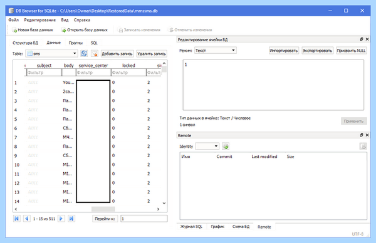Image resolution: width=376 pixels, height=243 pixels.
Task: Select the body cell "You..." in row 1
Action: (68, 83)
